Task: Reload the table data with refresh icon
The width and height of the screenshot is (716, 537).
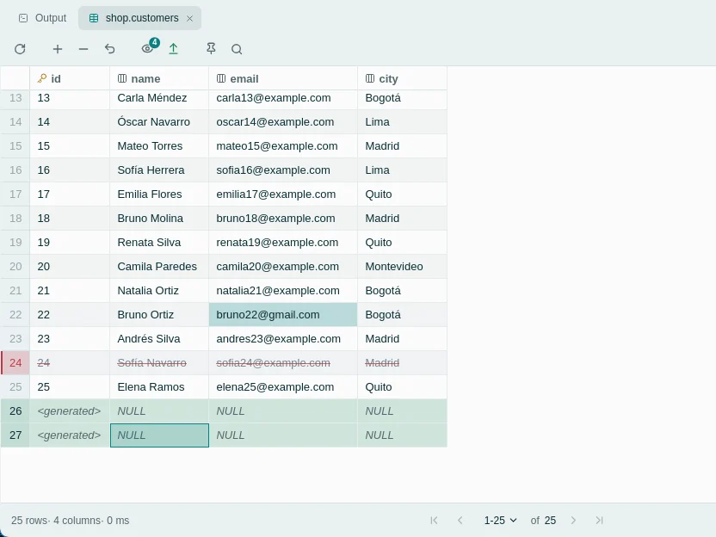Action: pos(20,49)
